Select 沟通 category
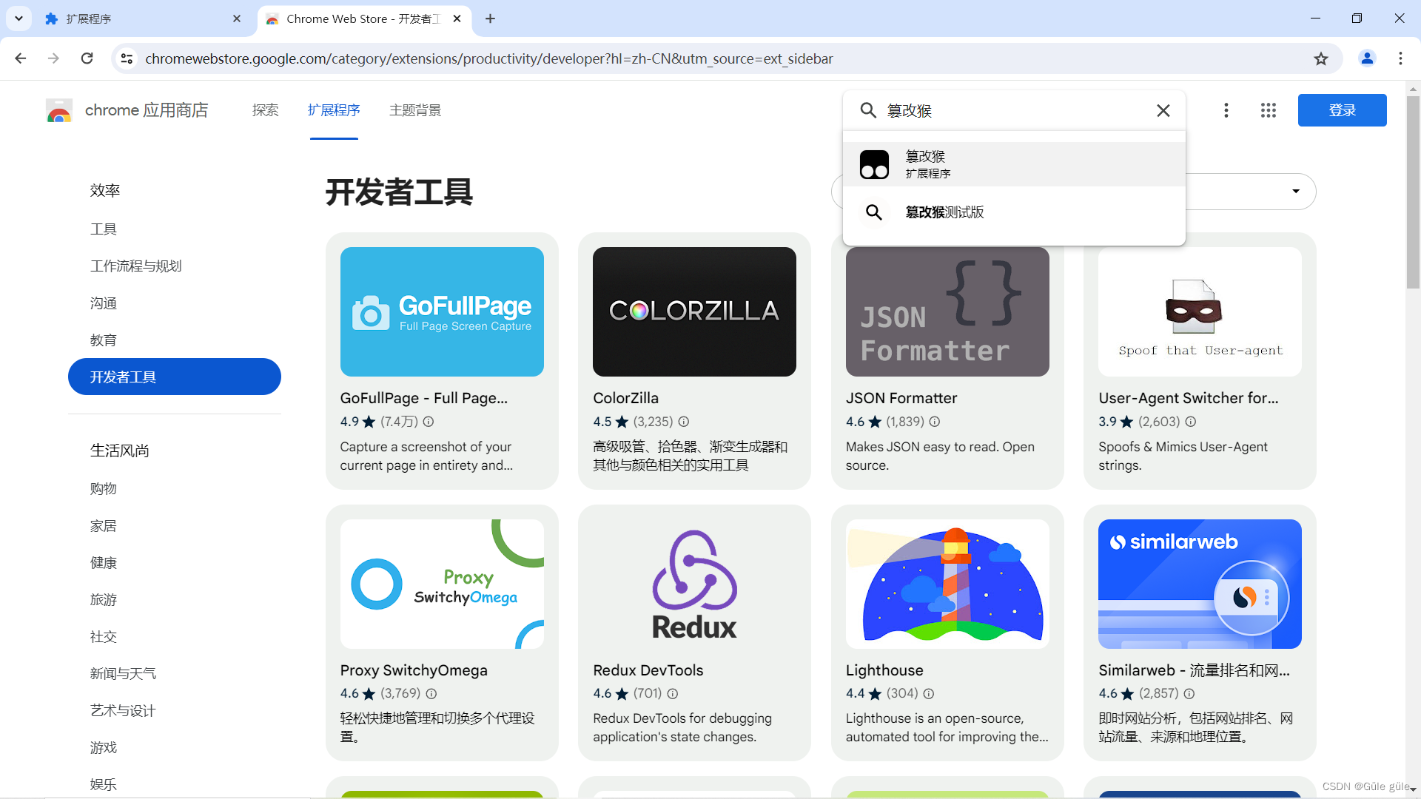The height and width of the screenshot is (799, 1421). (x=104, y=303)
